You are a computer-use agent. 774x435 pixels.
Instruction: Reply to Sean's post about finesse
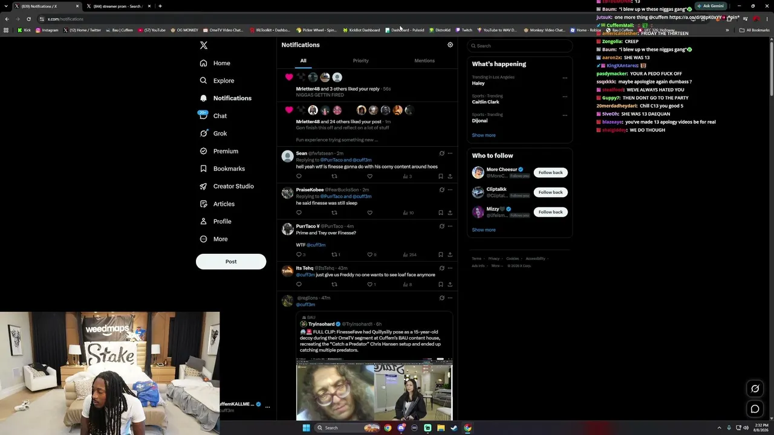coord(299,176)
